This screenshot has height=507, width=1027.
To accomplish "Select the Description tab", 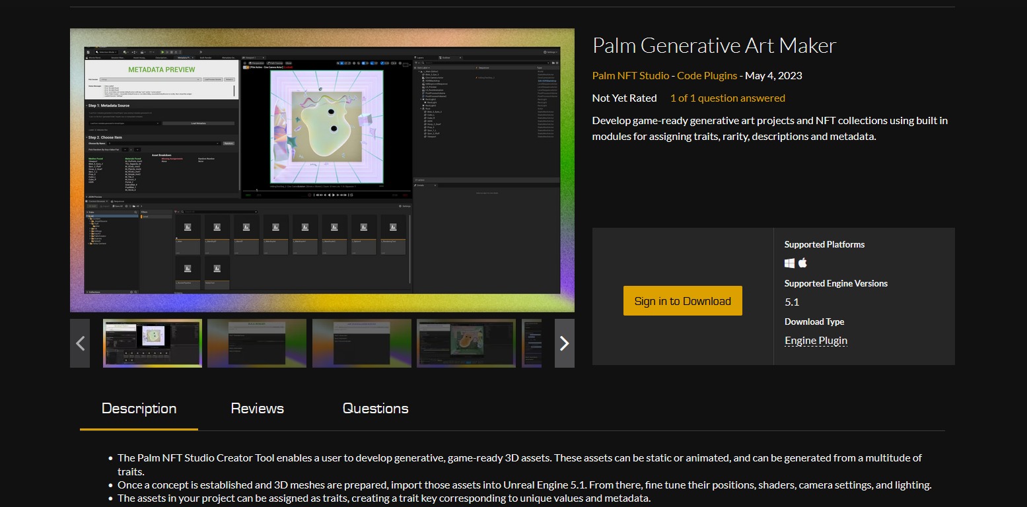I will (139, 409).
